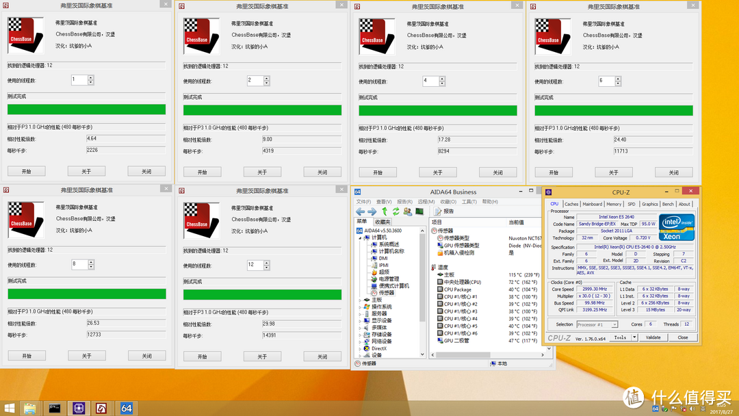The height and width of the screenshot is (416, 739).
Task: Click the CPU-Z Tools button
Action: [620, 337]
